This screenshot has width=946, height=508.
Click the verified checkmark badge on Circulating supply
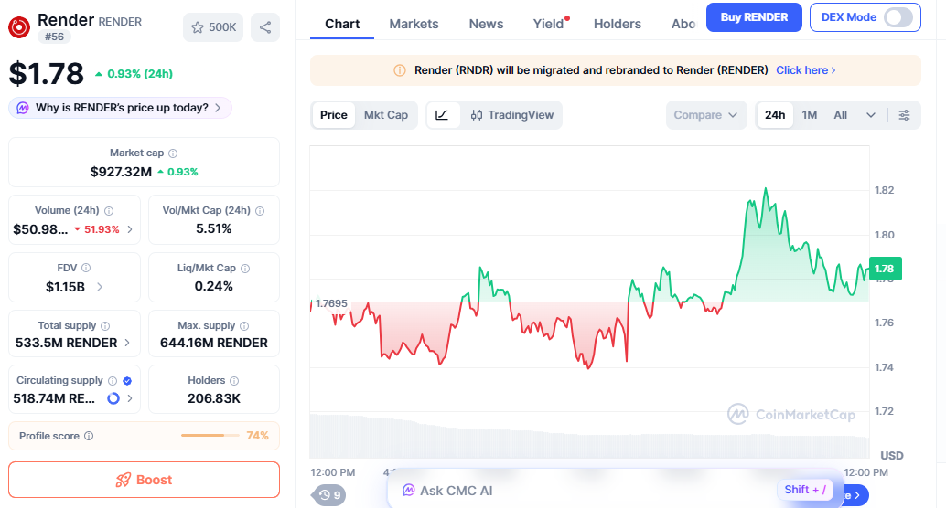(x=127, y=381)
